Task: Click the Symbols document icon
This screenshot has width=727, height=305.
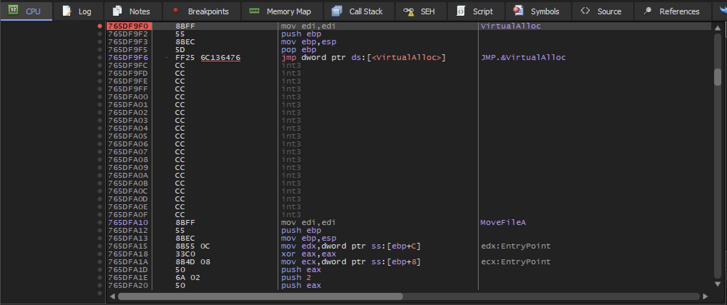Action: click(518, 10)
